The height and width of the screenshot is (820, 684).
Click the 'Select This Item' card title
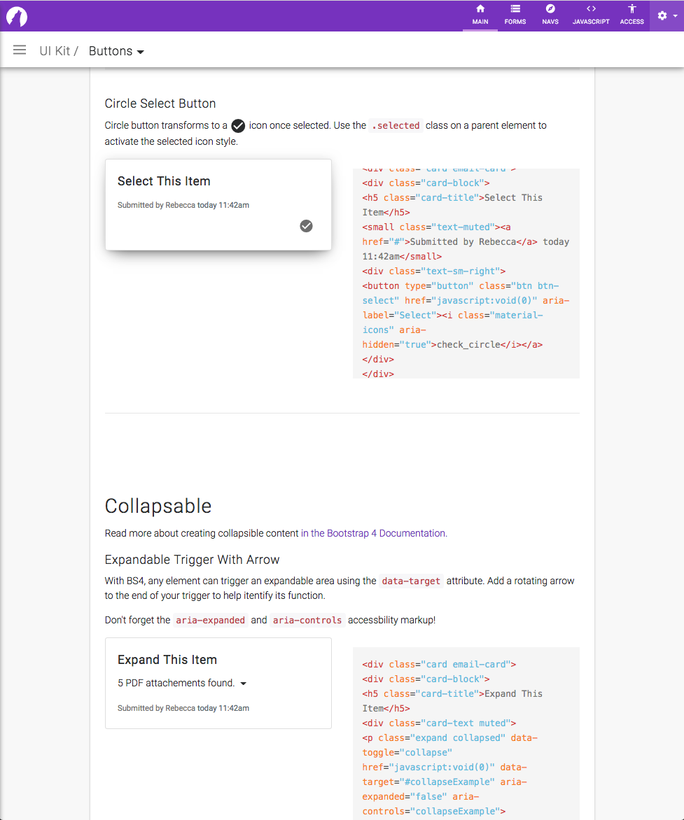pos(164,181)
